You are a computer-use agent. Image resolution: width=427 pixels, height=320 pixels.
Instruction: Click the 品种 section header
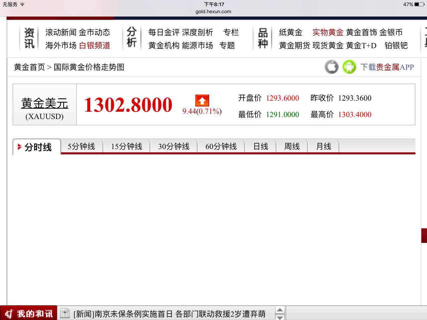pyautogui.click(x=263, y=38)
